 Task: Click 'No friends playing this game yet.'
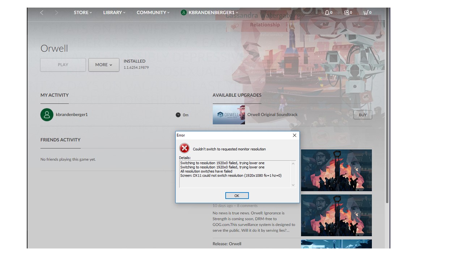(x=68, y=159)
